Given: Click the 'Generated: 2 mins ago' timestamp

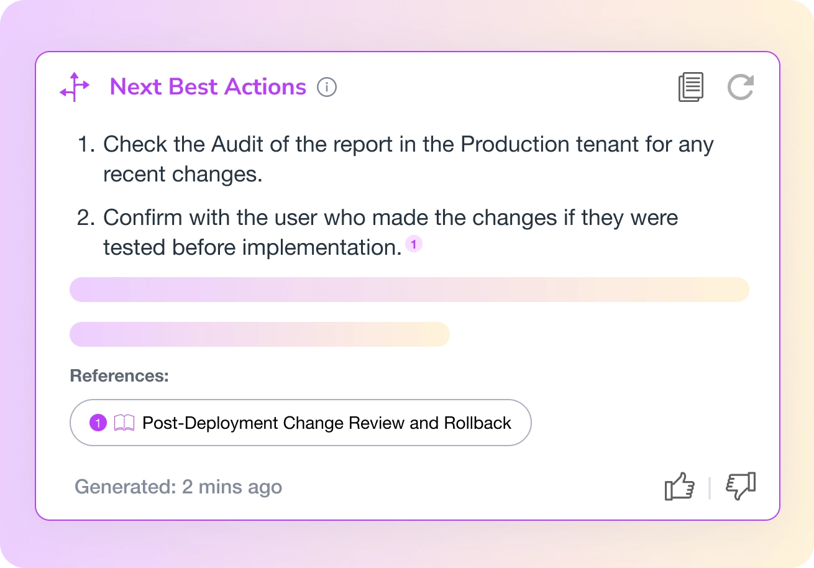Looking at the screenshot, I should coord(178,487).
